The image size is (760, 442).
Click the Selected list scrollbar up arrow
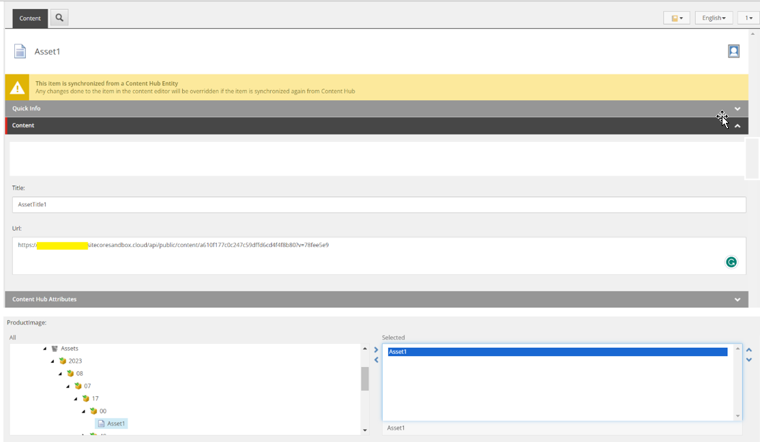click(737, 349)
